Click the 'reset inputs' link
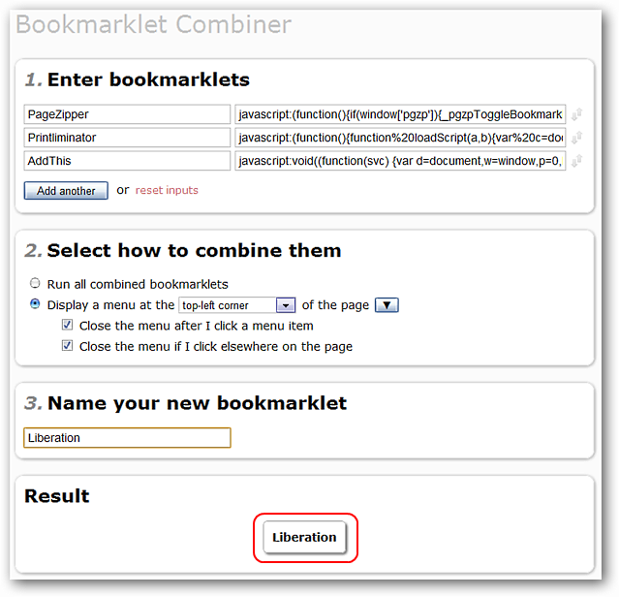This screenshot has width=619, height=597. pyautogui.click(x=167, y=190)
